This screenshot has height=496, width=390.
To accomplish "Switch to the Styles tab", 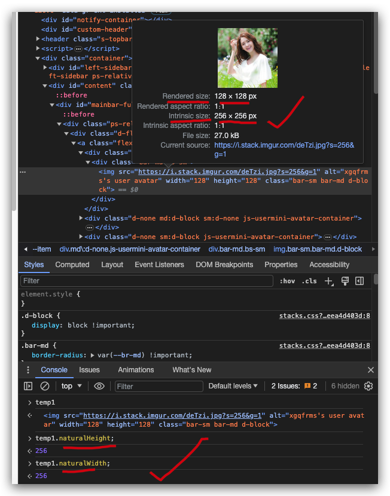I will (34, 265).
